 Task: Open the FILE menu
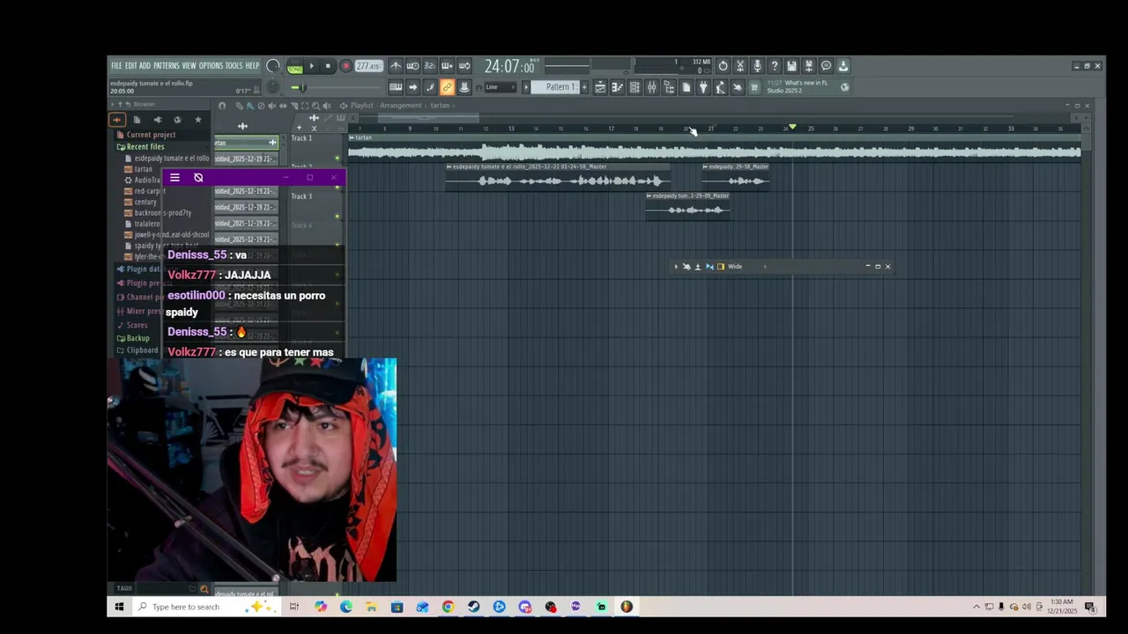[116, 66]
